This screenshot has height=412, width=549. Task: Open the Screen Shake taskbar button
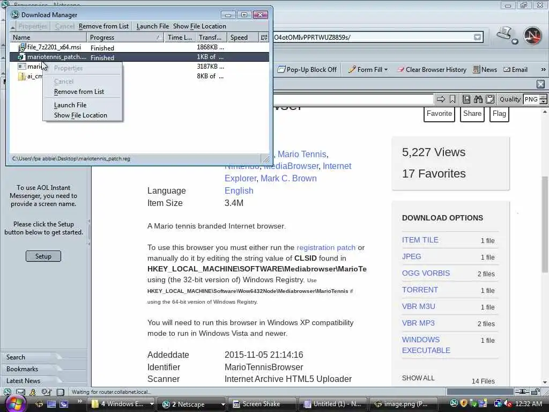point(262,404)
